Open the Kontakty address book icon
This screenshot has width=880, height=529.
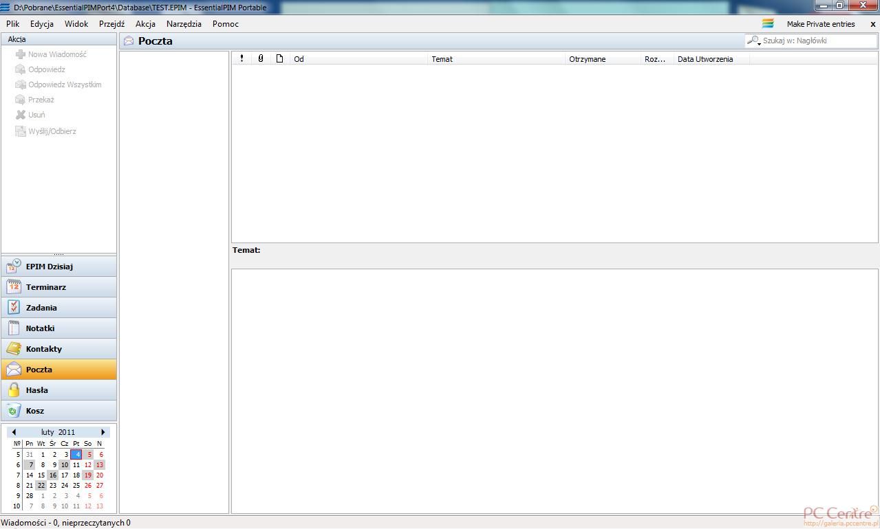[14, 349]
